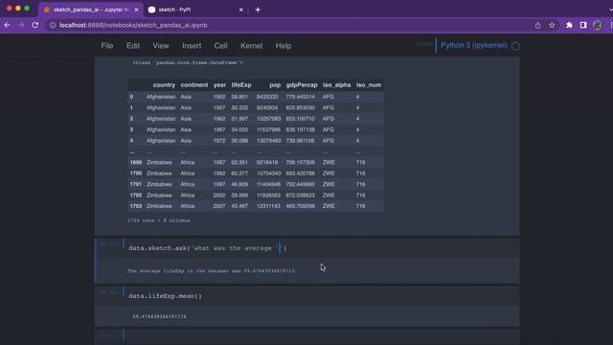Click the iso_alpha column header
This screenshot has height=345, width=613.
click(336, 85)
